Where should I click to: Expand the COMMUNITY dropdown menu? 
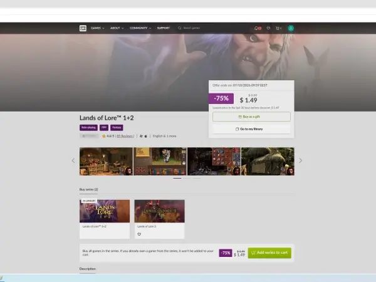tap(140, 28)
